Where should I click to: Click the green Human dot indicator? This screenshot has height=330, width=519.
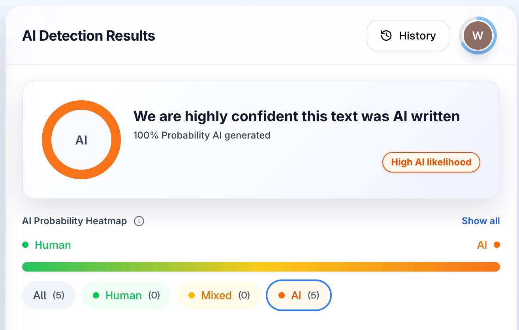click(x=26, y=245)
